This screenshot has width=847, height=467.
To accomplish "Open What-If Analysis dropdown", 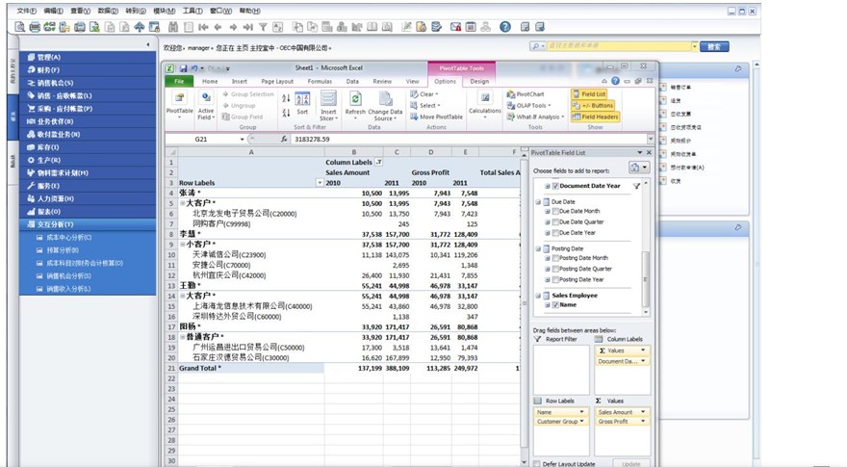I will tap(535, 117).
